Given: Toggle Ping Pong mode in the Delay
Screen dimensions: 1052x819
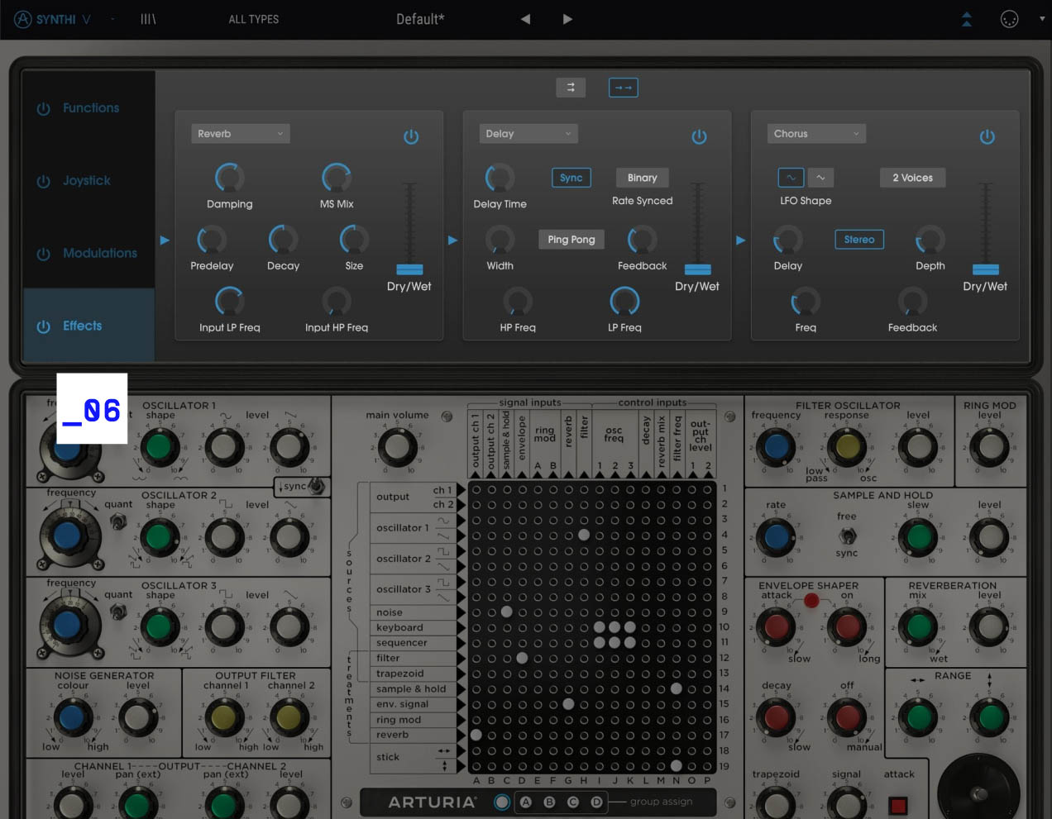Looking at the screenshot, I should (x=571, y=239).
